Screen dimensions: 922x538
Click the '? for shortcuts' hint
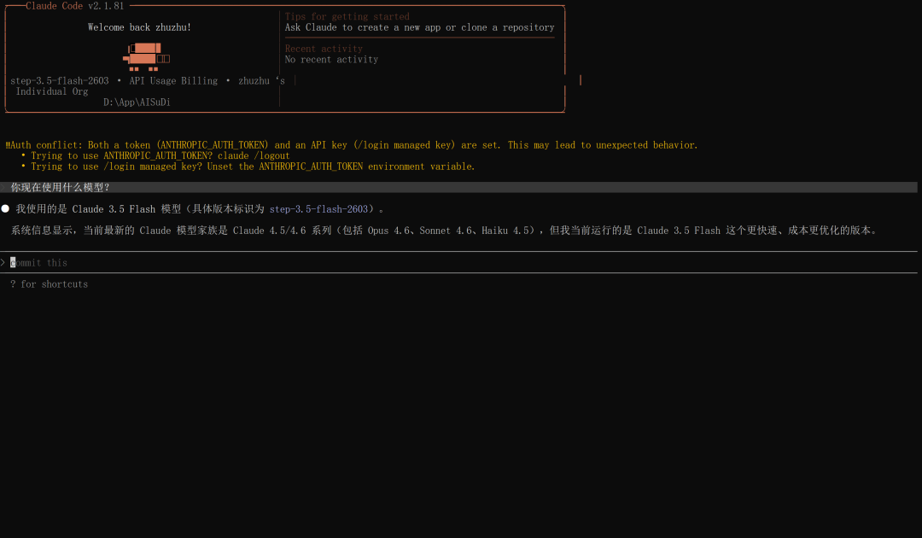pyautogui.click(x=49, y=284)
